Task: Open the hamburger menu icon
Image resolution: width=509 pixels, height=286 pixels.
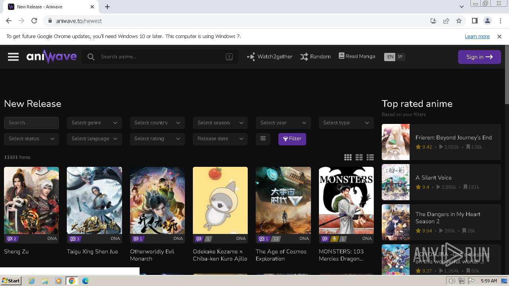Action: coord(13,57)
